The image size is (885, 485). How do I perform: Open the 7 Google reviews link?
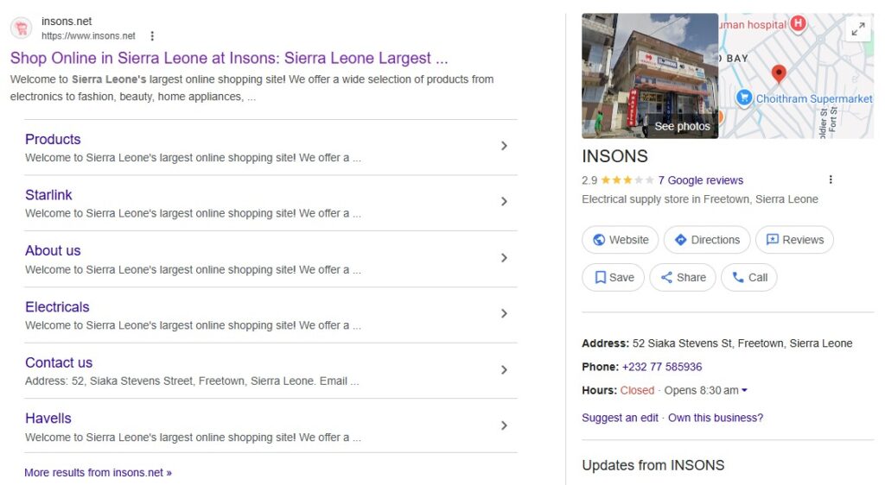coord(700,180)
